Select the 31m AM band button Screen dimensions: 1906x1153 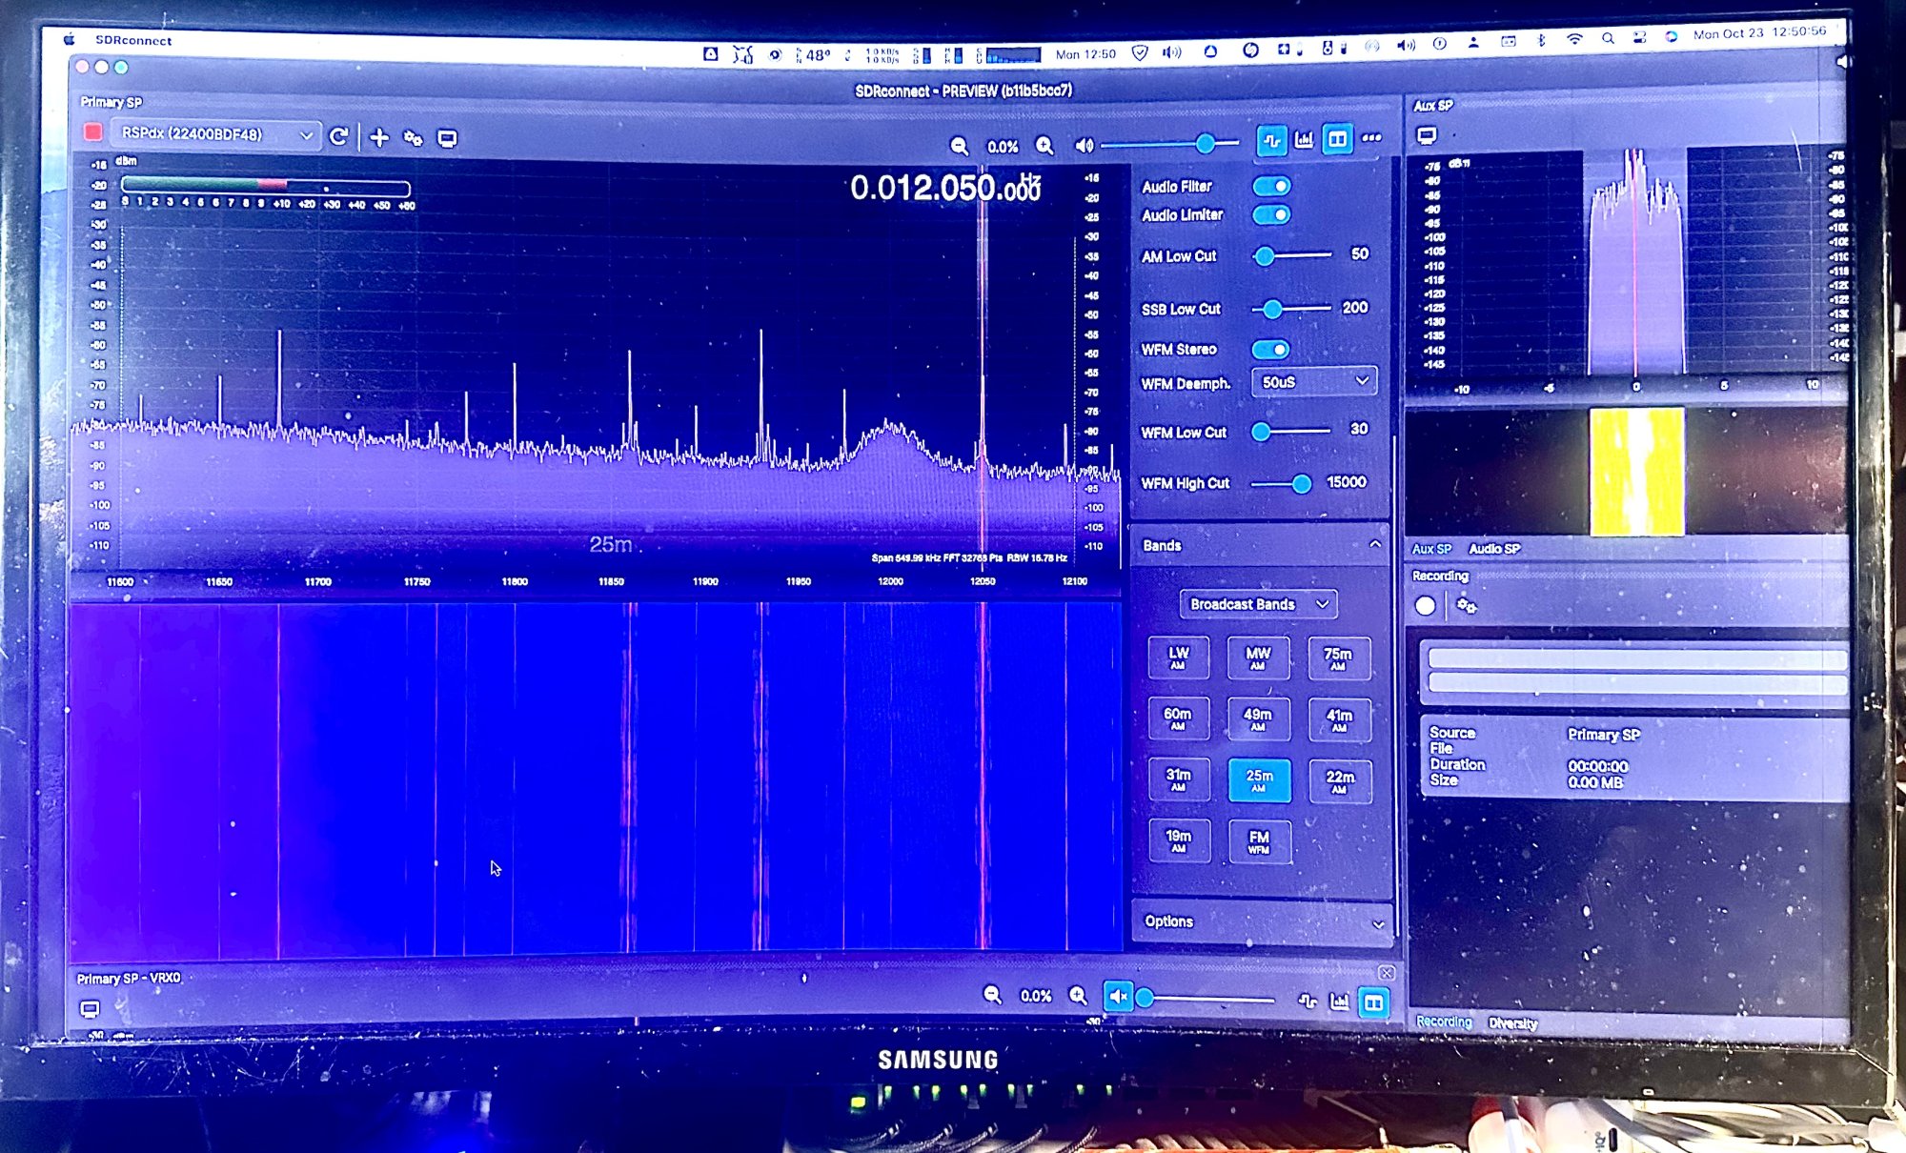tap(1179, 779)
